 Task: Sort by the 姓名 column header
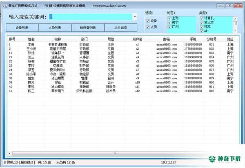coord(31,39)
